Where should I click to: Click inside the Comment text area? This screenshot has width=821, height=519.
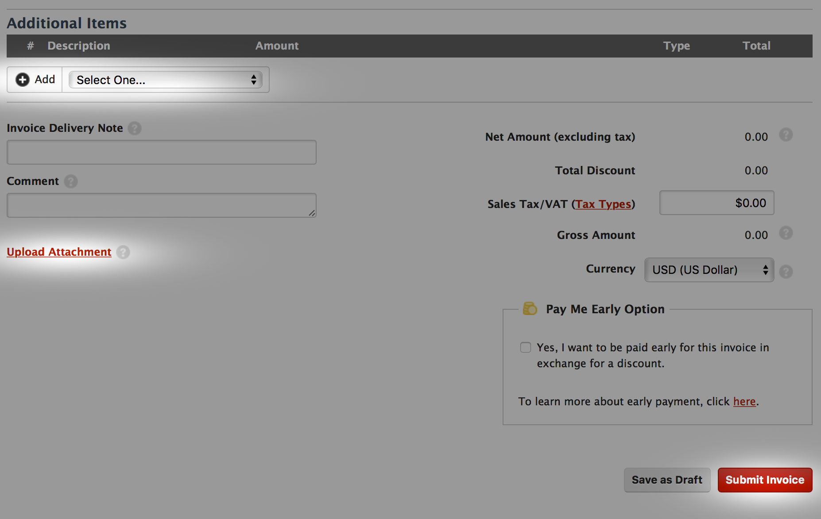(x=161, y=205)
